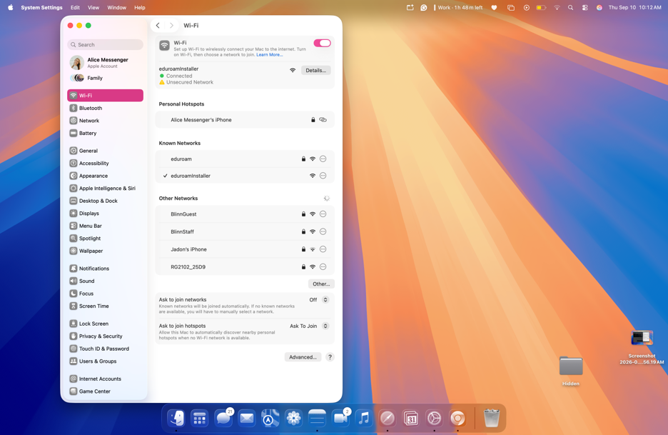The image size is (668, 435).
Task: Open the help question mark button
Action: [330, 357]
